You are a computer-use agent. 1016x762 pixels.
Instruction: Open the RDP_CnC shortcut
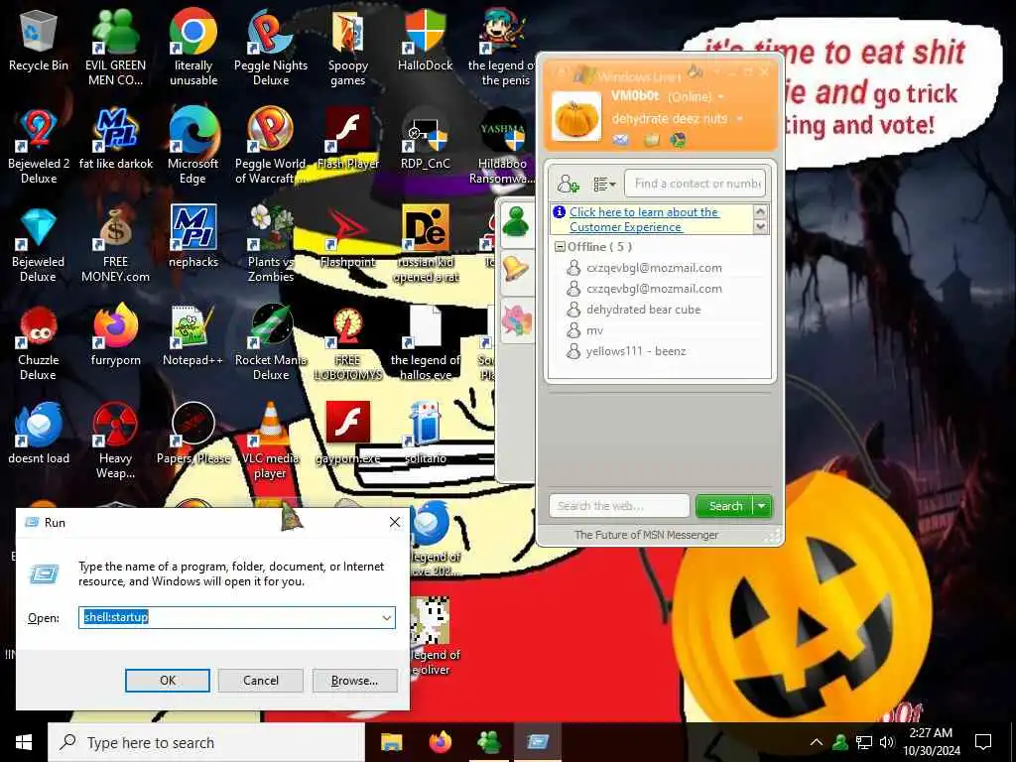click(x=425, y=137)
